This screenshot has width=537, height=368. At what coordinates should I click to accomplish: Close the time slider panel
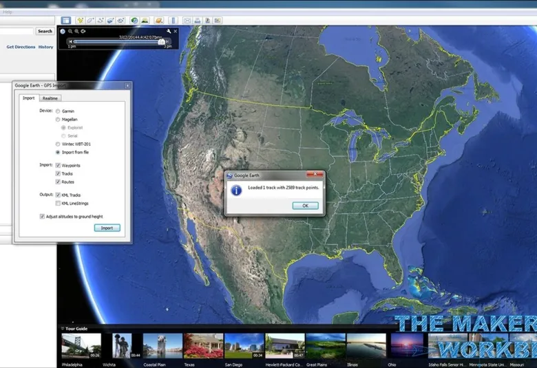pos(176,31)
